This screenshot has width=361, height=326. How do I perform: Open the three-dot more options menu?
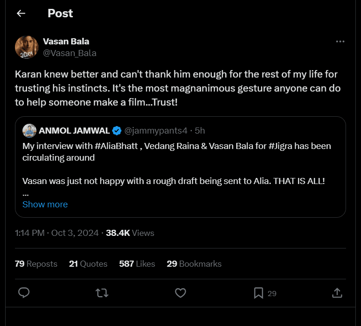[340, 42]
